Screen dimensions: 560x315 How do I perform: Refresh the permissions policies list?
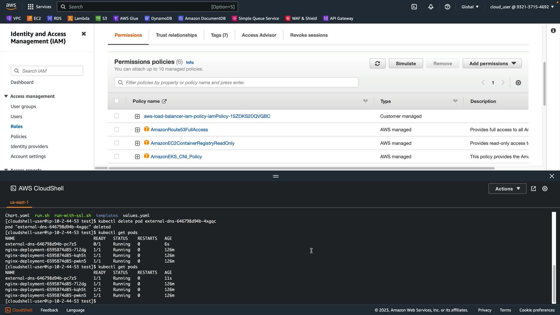(377, 64)
